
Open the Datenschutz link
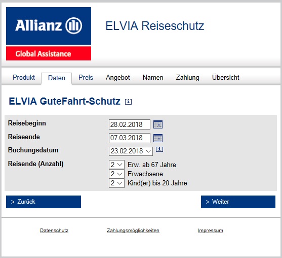pyautogui.click(x=54, y=231)
